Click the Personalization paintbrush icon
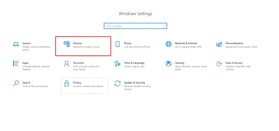The width and height of the screenshot is (279, 131). tap(219, 44)
